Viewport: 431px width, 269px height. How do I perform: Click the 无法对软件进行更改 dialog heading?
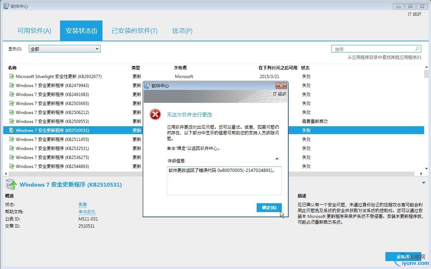189,115
